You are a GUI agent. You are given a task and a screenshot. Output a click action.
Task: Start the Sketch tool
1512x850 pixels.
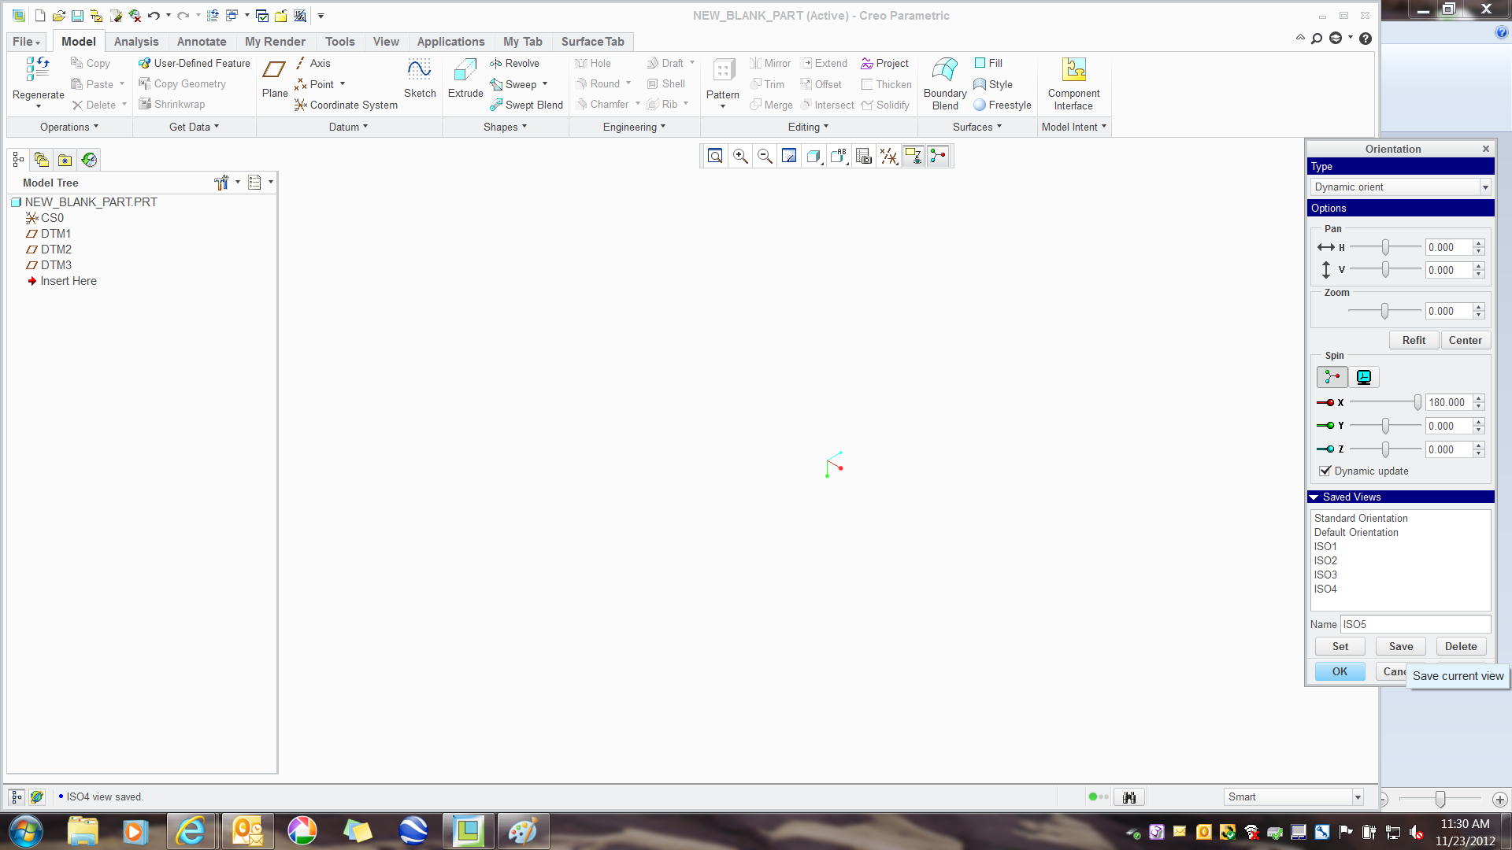[x=420, y=77]
